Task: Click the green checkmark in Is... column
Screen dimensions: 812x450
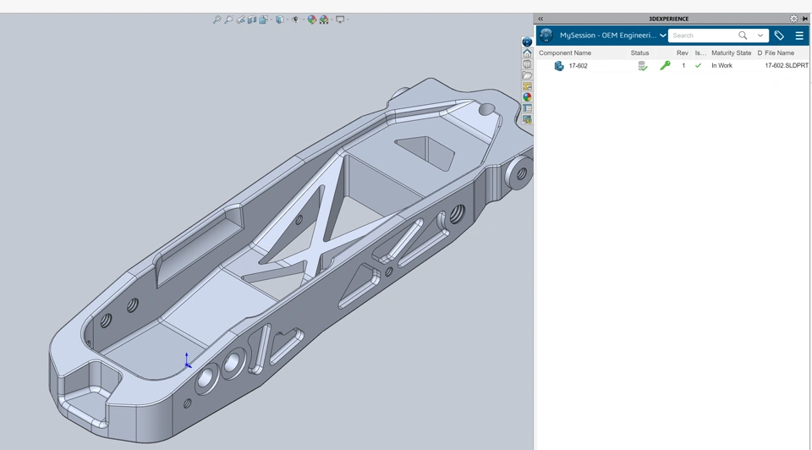Action: (x=698, y=66)
